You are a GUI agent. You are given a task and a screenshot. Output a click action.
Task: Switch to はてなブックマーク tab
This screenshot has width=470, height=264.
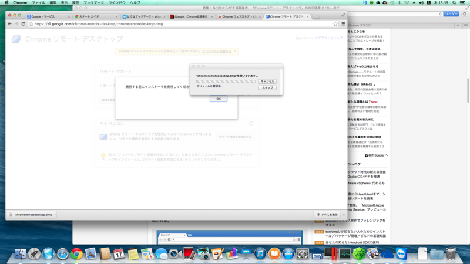click(144, 16)
